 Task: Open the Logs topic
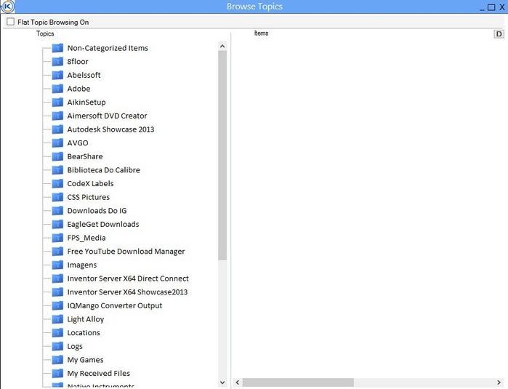pyautogui.click(x=75, y=347)
